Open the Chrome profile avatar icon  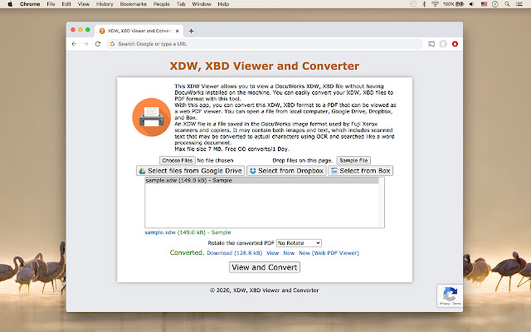(443, 44)
